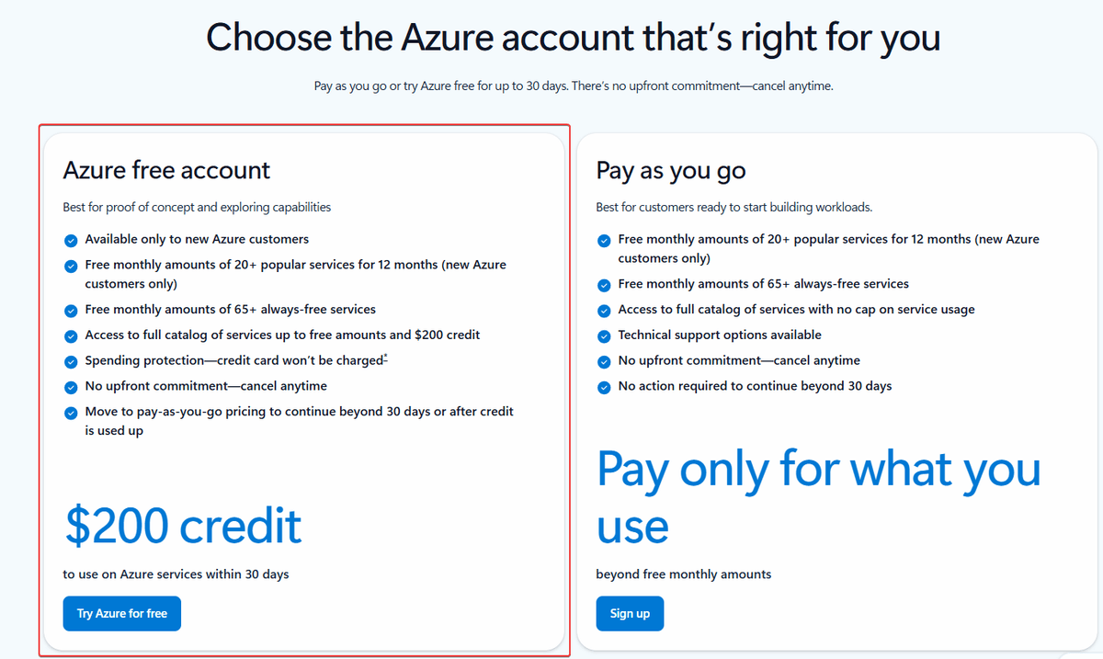This screenshot has height=659, width=1103.
Task: Click the checkmark beside 'Move to pay-as-you-go pricing' bullet
Action: pyautogui.click(x=71, y=414)
